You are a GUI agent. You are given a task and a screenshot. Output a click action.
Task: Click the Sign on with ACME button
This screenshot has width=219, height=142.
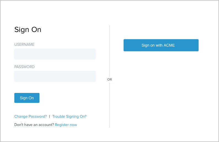[161, 45]
